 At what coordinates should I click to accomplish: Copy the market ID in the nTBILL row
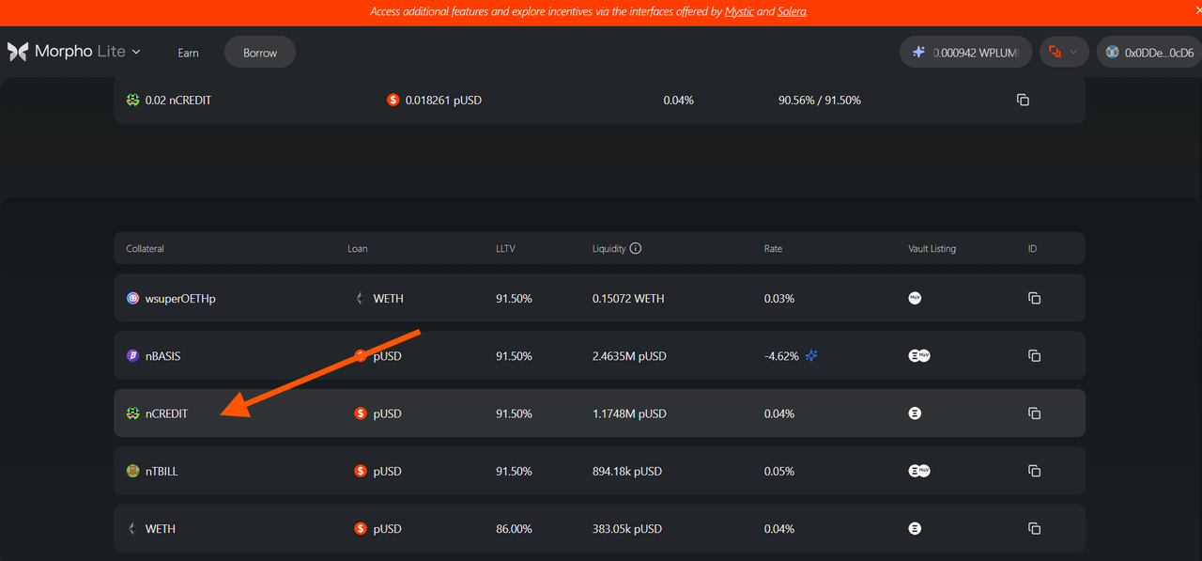1034,471
